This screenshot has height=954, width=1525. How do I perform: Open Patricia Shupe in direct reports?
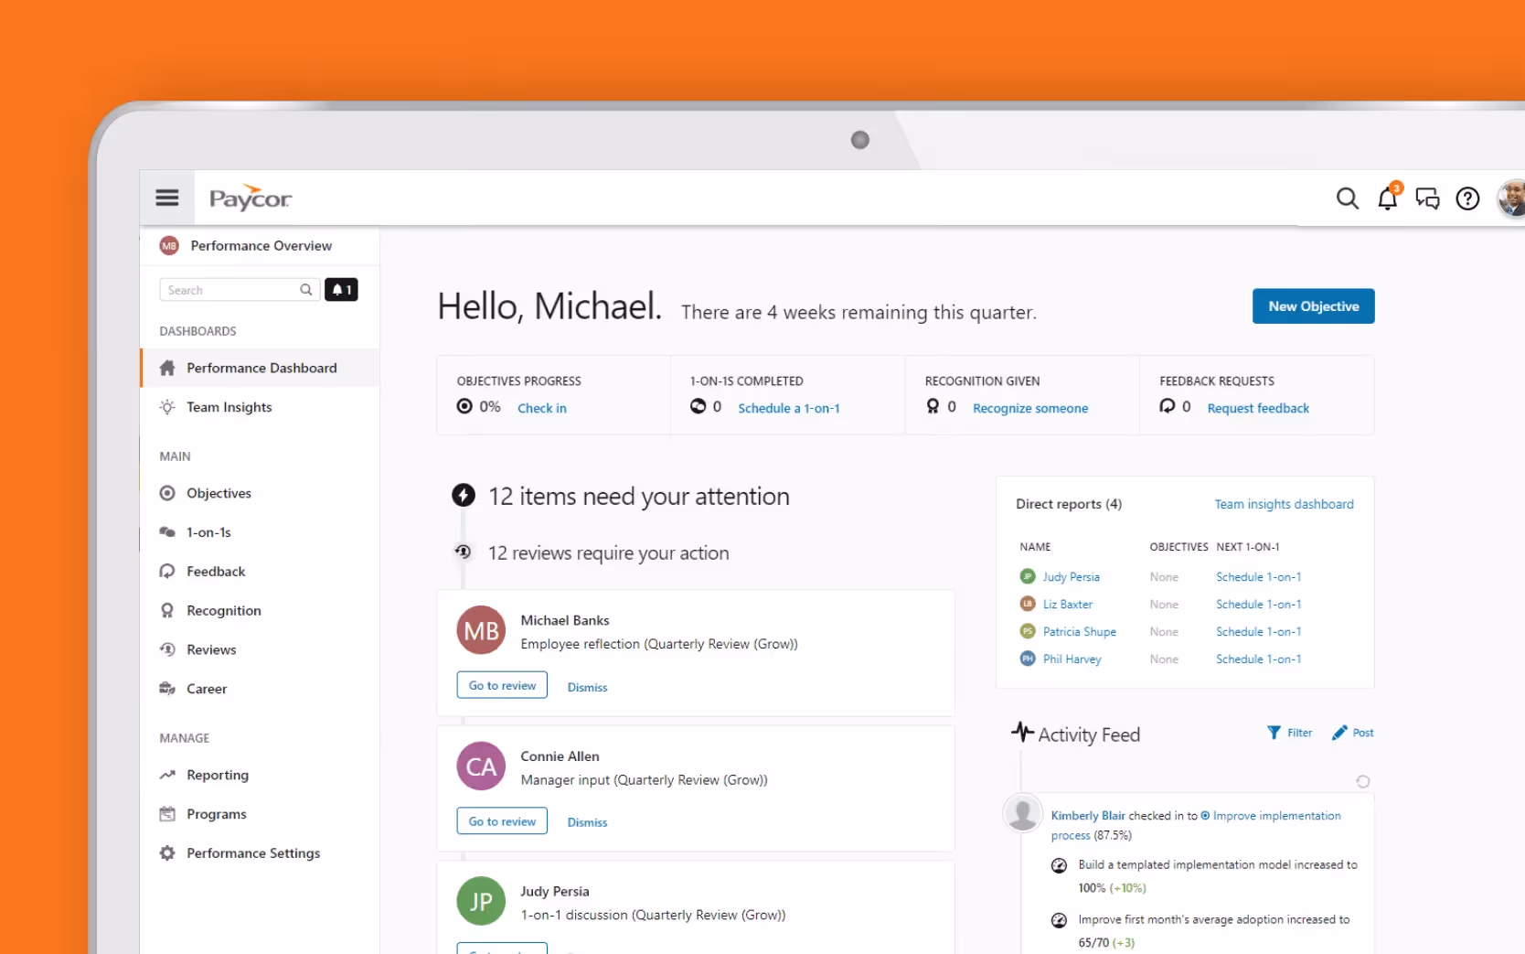(x=1080, y=632)
